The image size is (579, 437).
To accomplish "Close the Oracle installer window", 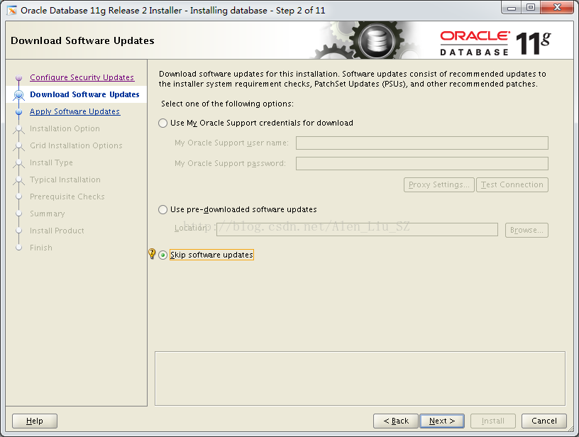I will [558, 8].
